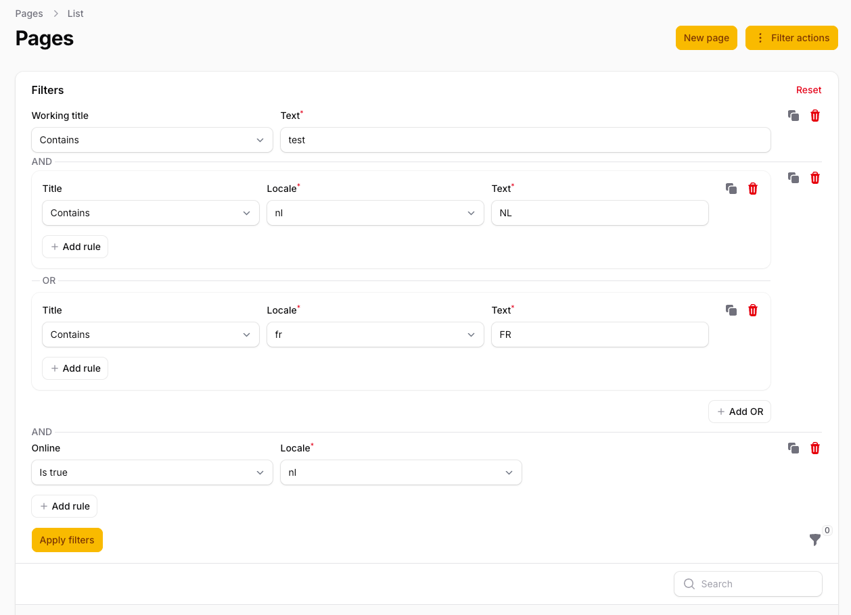Click the Apply filters button
851x615 pixels.
[x=67, y=540]
